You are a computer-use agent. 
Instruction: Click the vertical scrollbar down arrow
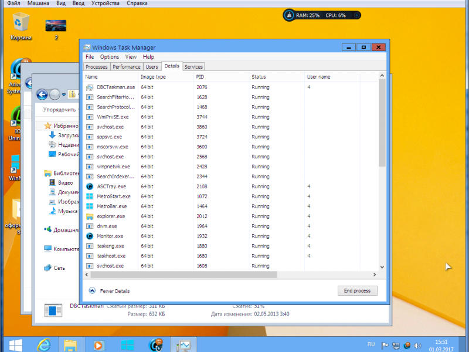click(382, 267)
